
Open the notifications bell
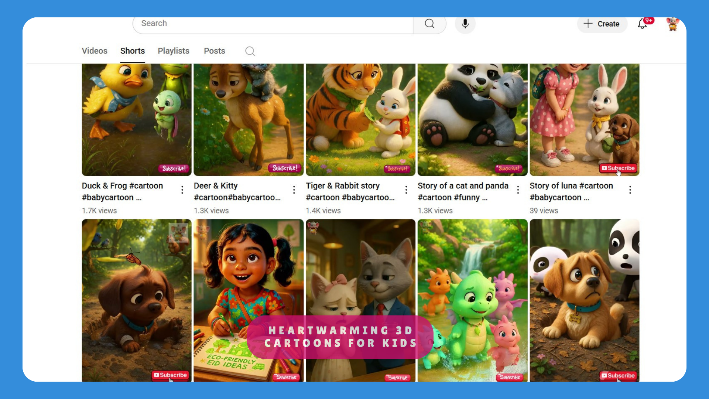click(643, 24)
